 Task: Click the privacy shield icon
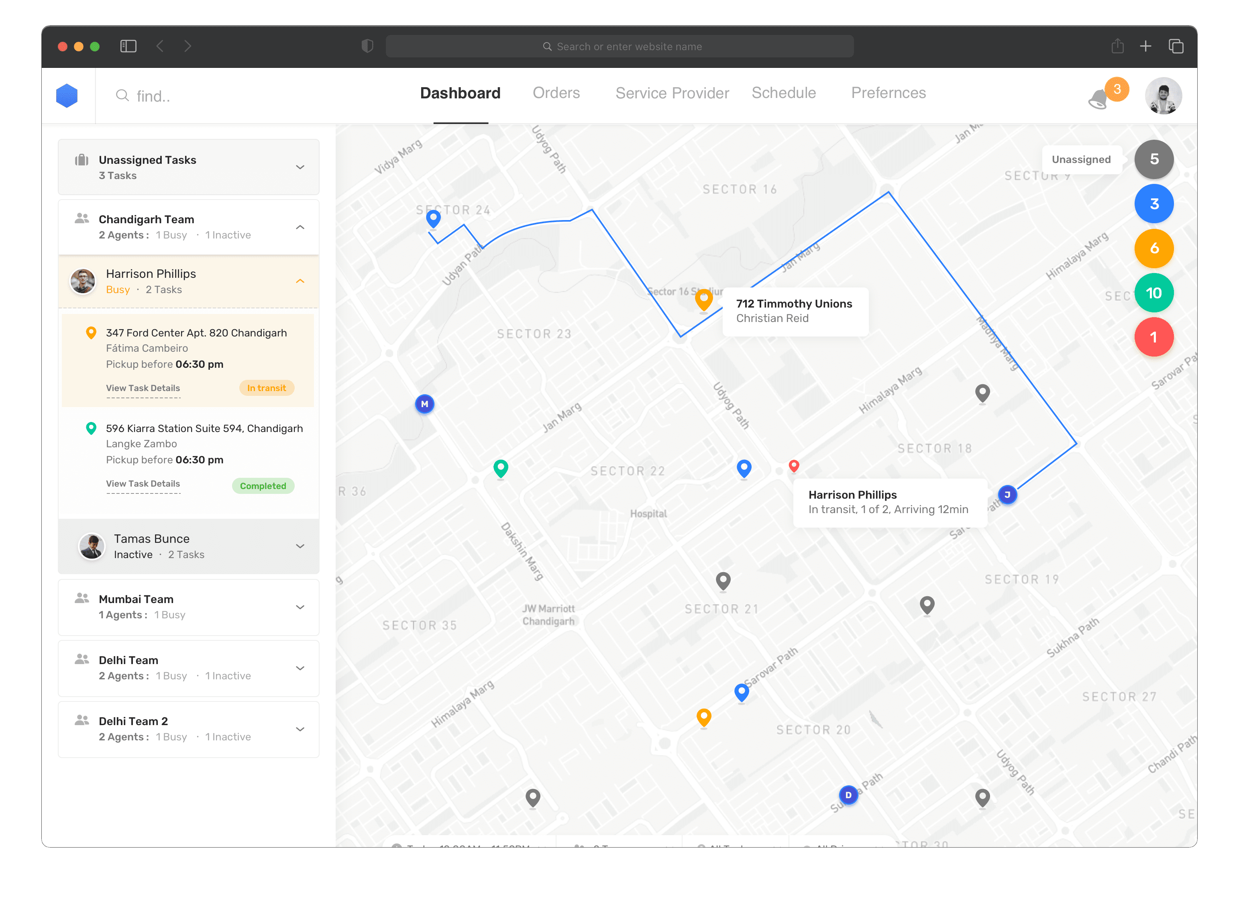[367, 46]
